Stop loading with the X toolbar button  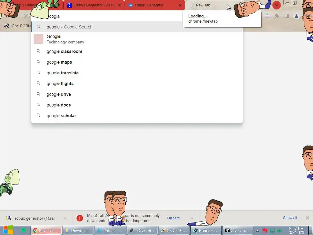click(26, 16)
